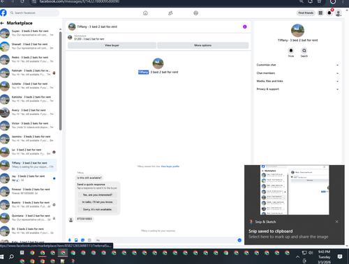Click the conversation list scrollbar
The height and width of the screenshot is (264, 349).
(60, 80)
